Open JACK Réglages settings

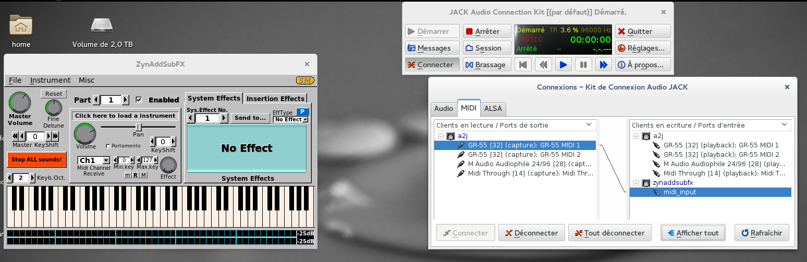tap(642, 48)
